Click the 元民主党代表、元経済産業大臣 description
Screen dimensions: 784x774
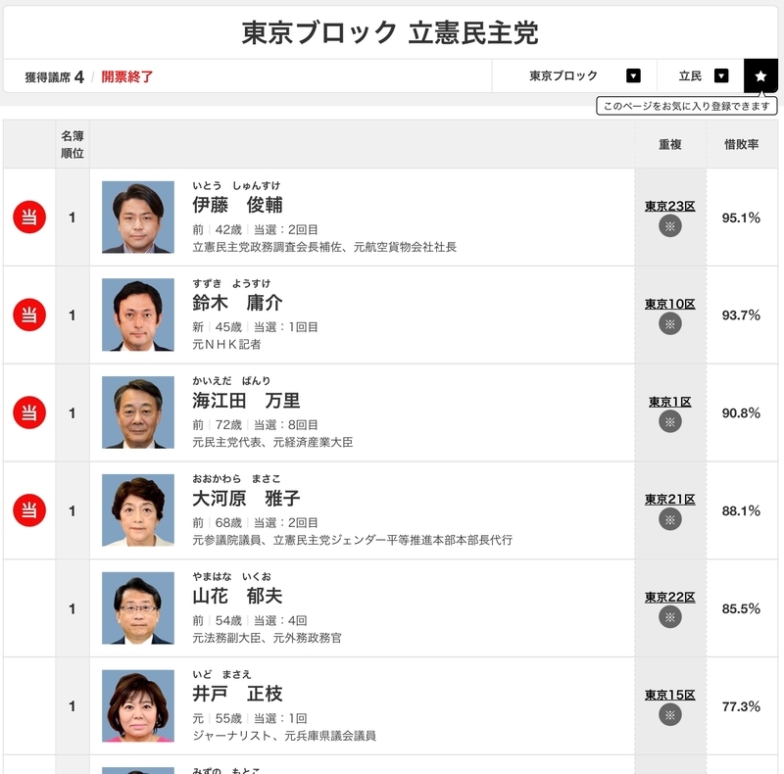pyautogui.click(x=272, y=442)
